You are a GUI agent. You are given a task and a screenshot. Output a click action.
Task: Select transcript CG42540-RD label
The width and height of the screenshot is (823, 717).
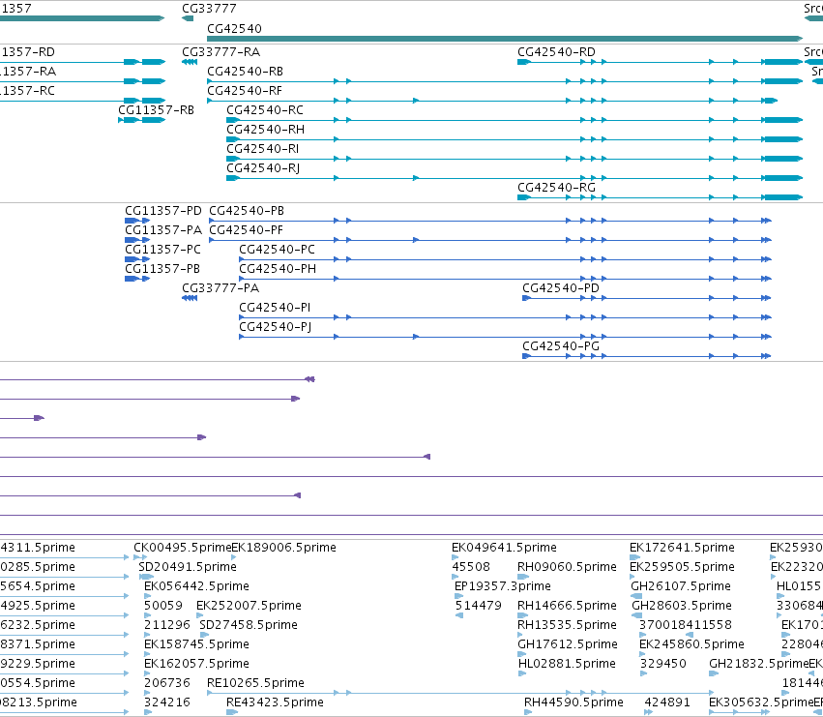pyautogui.click(x=556, y=52)
